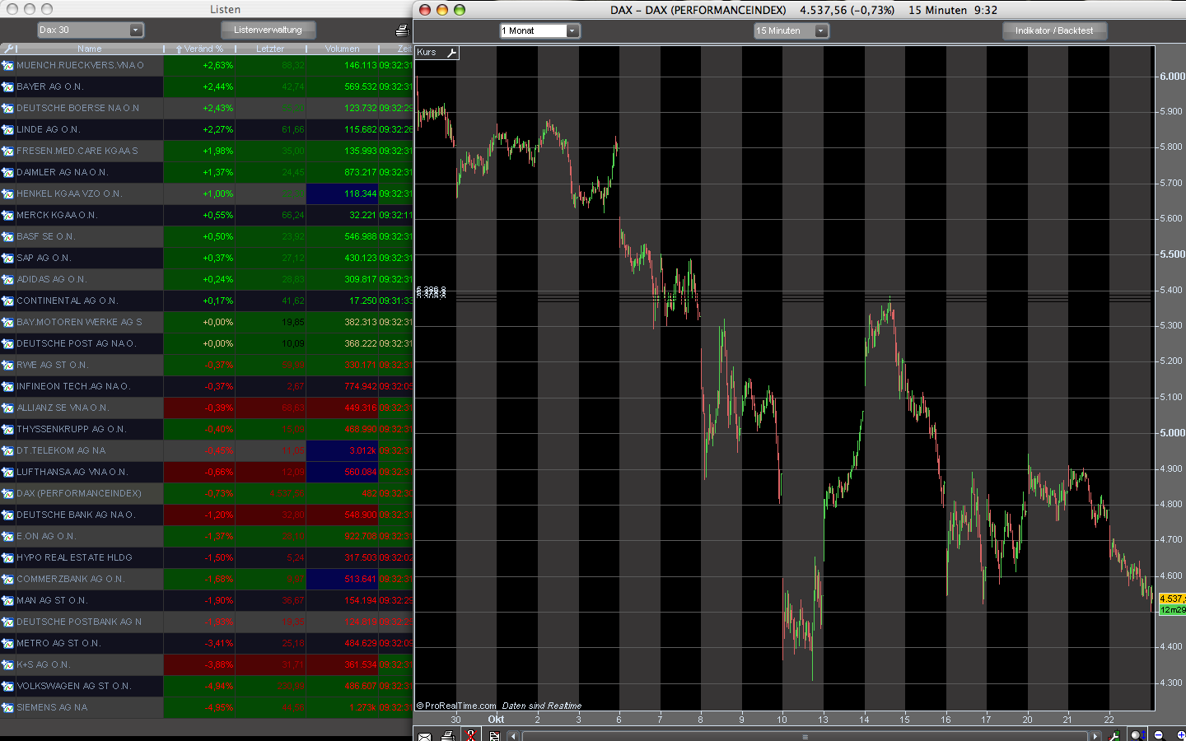
Task: Open chart icon for SIEMENS AG NA
Action: coord(7,707)
